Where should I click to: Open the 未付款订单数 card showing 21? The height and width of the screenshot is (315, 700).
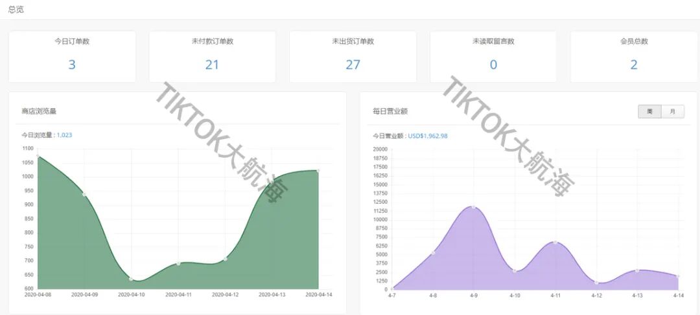coord(212,56)
